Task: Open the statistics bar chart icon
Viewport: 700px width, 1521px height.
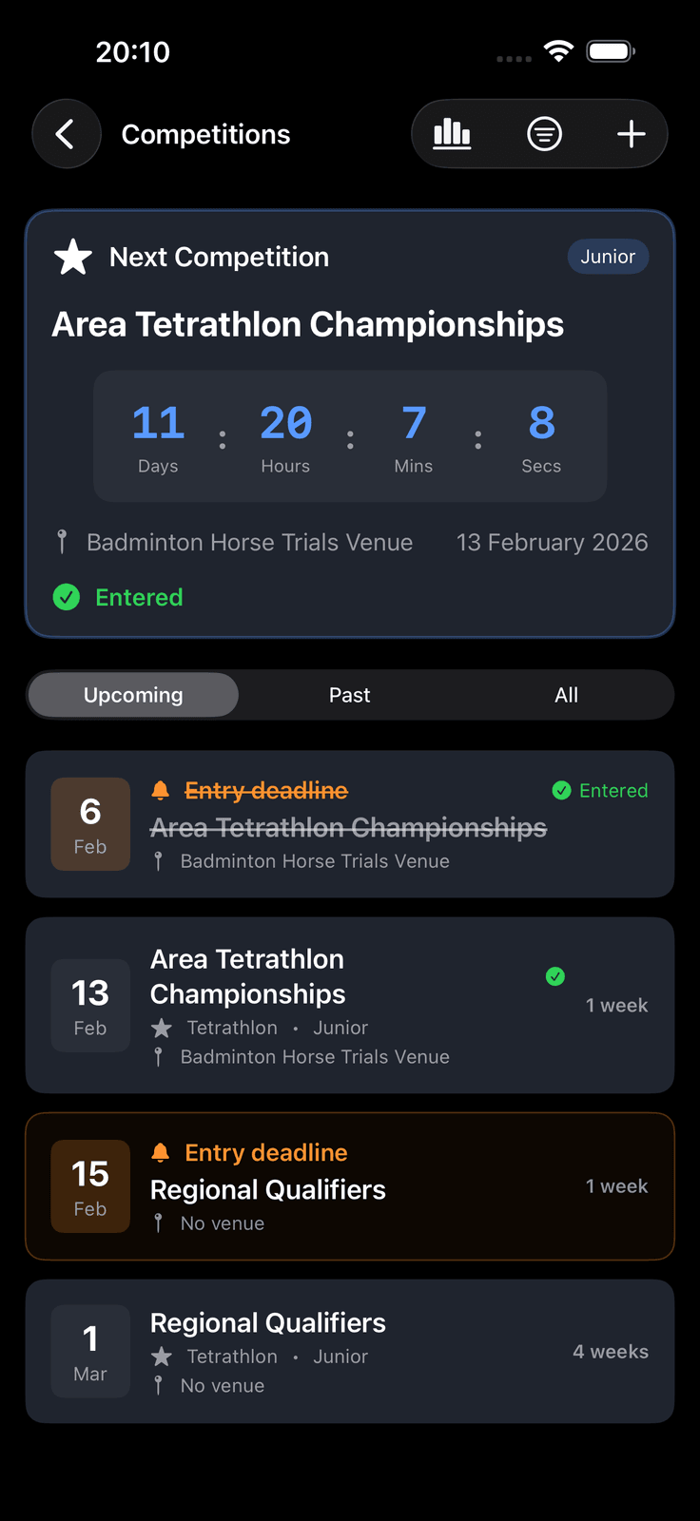Action: [x=452, y=133]
